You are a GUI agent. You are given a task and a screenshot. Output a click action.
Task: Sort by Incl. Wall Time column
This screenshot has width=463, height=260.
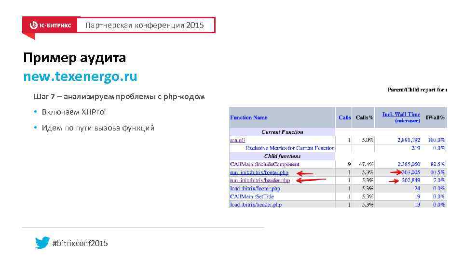click(x=401, y=117)
